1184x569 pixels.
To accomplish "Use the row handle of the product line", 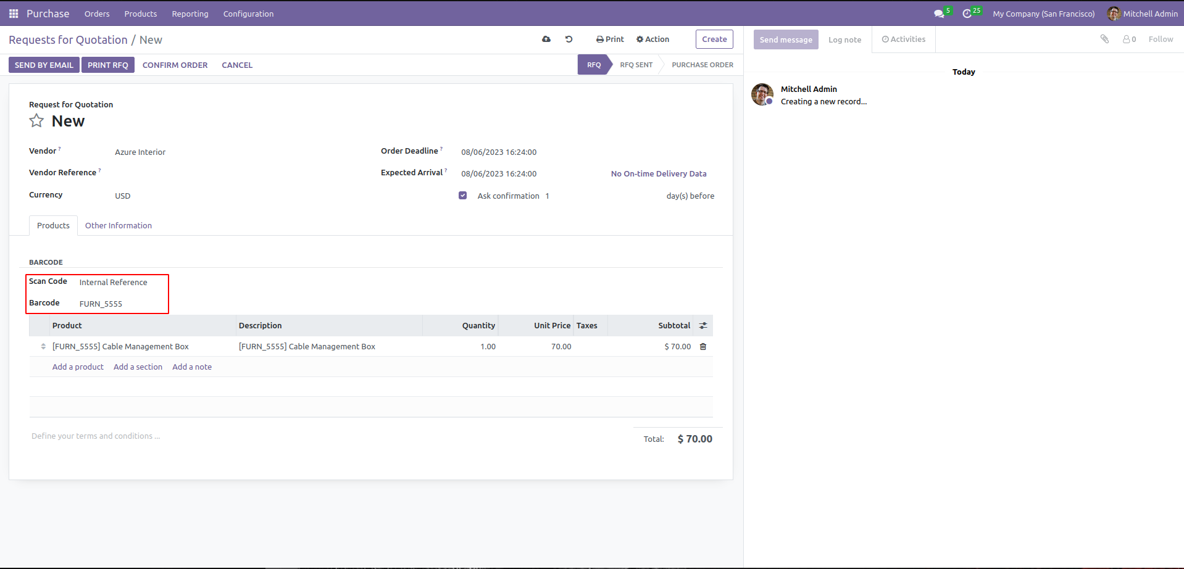I will (x=43, y=347).
